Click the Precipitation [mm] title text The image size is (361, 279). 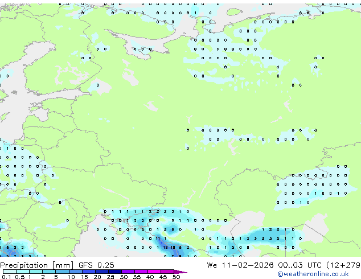coord(37,265)
